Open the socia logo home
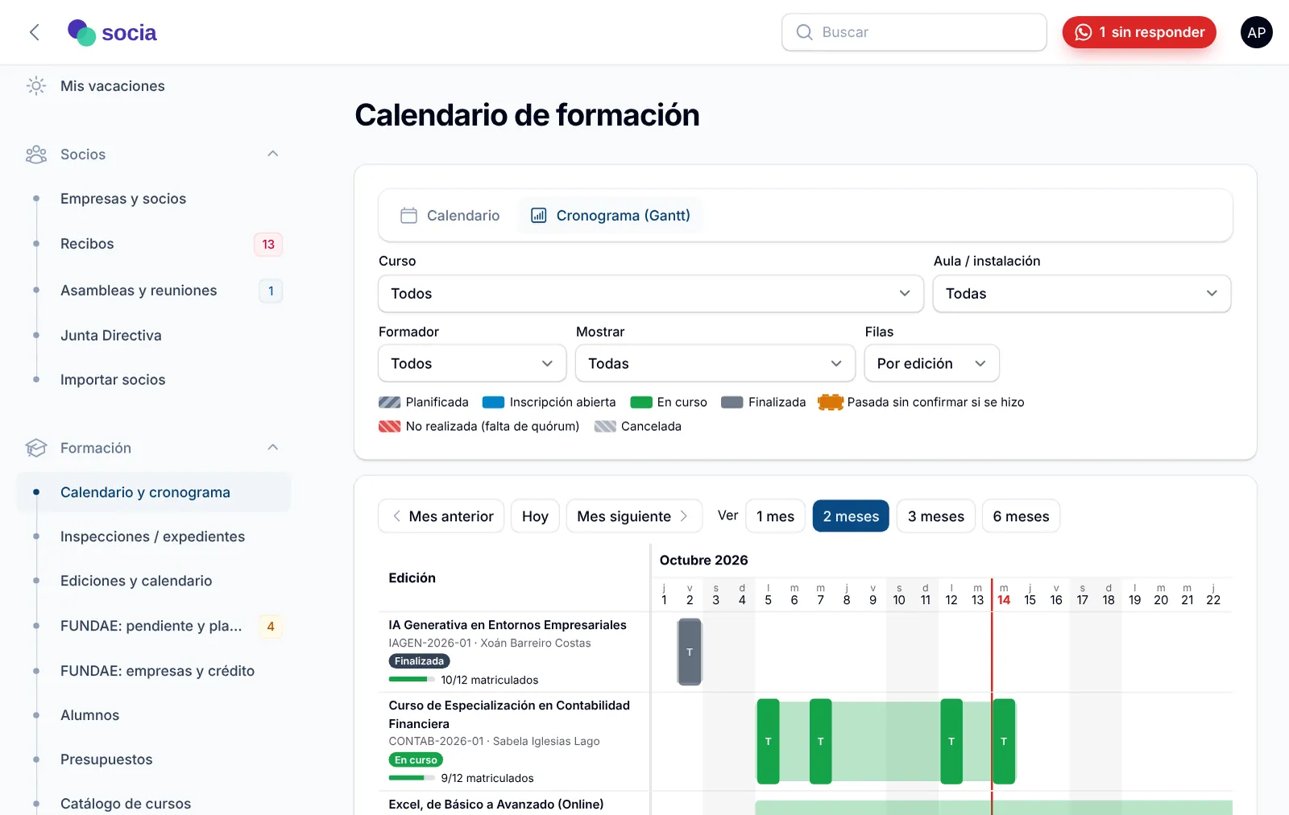 112,32
